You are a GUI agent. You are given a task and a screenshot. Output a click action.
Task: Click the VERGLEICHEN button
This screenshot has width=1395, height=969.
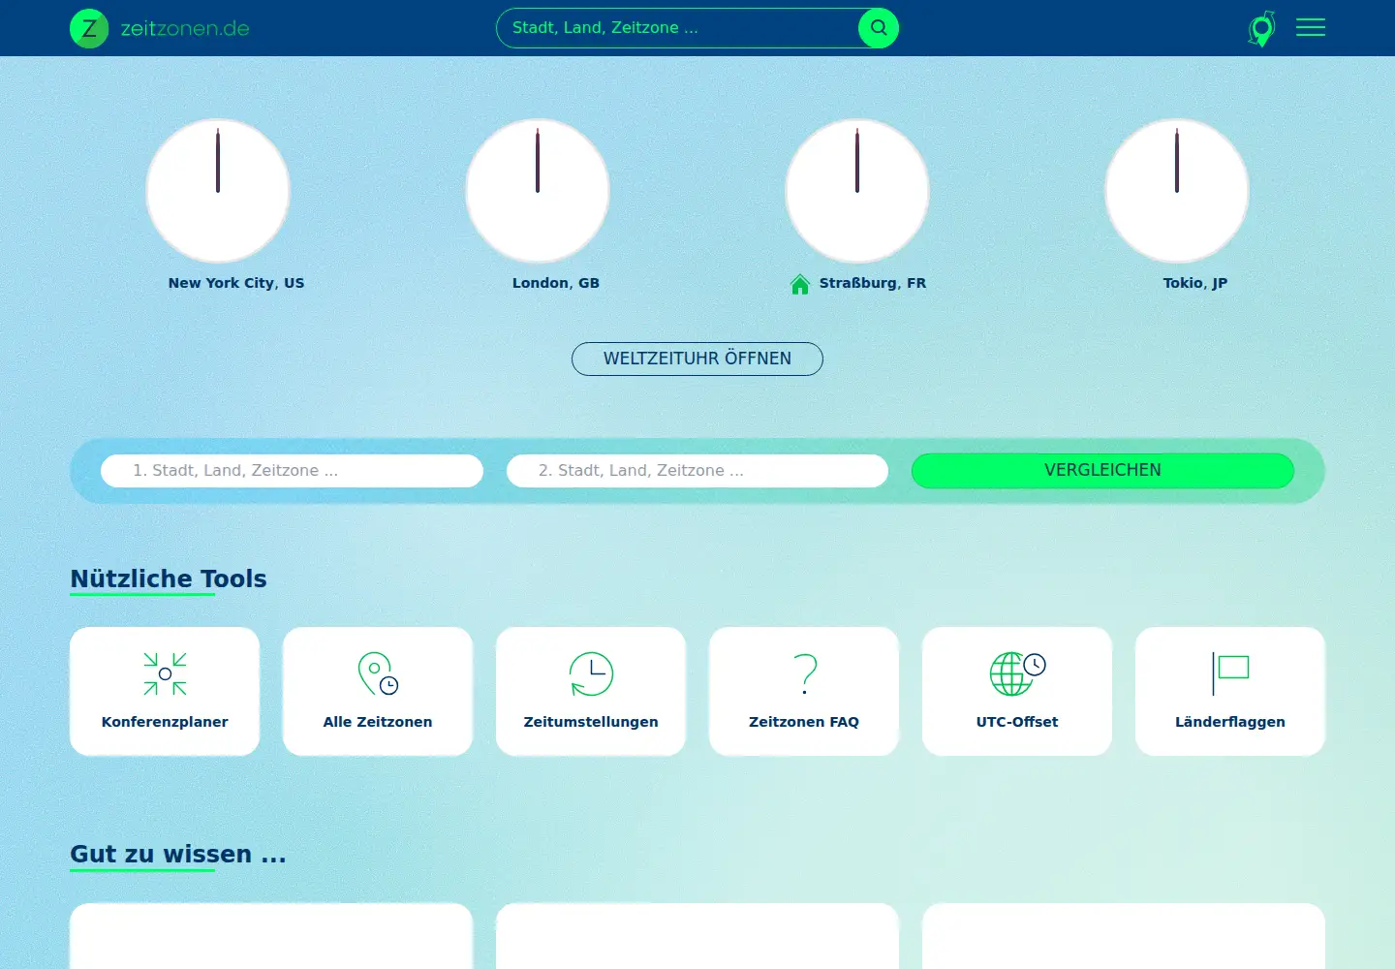[1102, 470]
